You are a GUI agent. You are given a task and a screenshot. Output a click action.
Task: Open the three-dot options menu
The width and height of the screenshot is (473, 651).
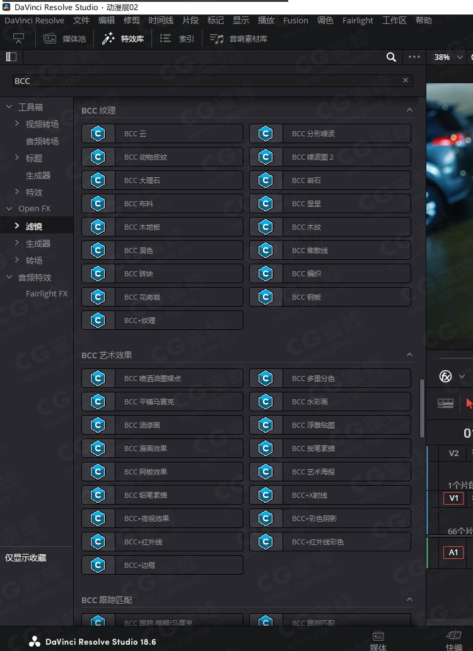pos(414,57)
